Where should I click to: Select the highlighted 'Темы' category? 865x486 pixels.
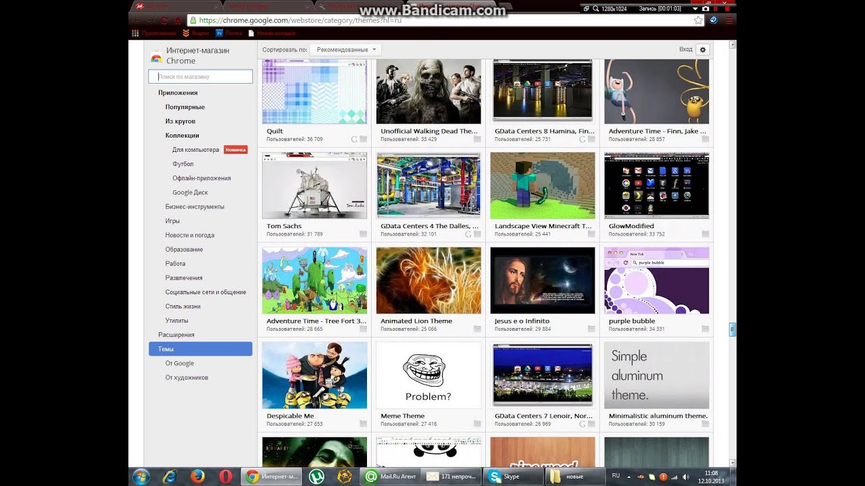pyautogui.click(x=201, y=349)
